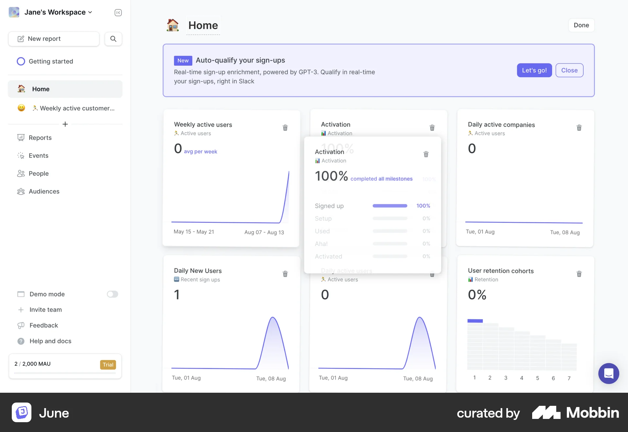The height and width of the screenshot is (432, 628).
Task: Delete the Weekly active users card
Action: pyautogui.click(x=285, y=128)
